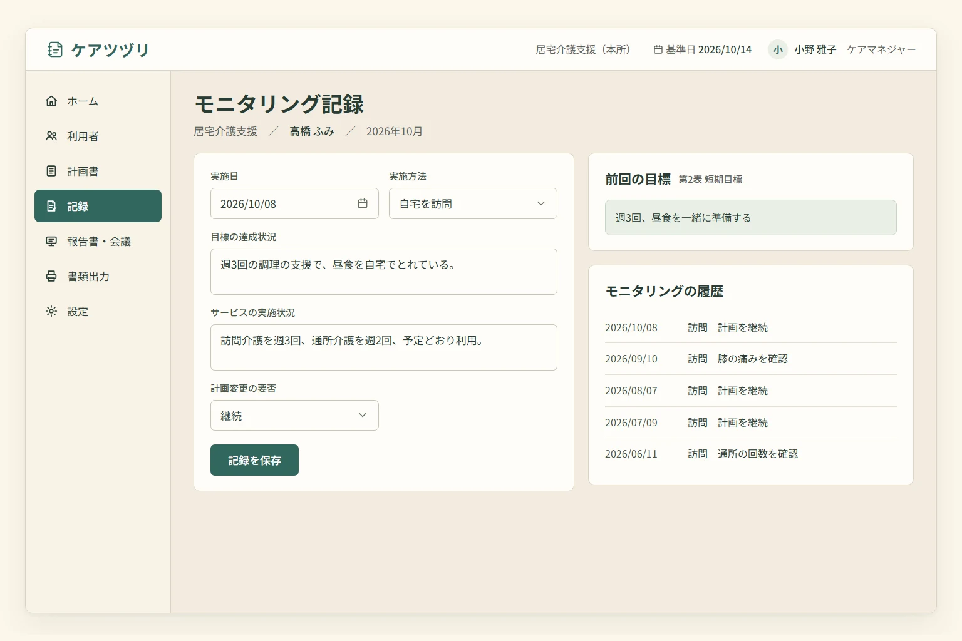Go to ホーム in the sidebar

98,101
